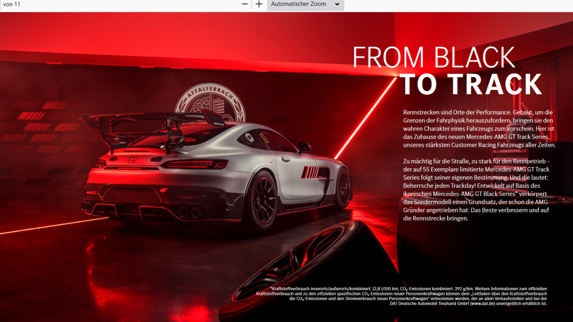Click the paragraph starting with 'Rennstrecken sind Orte'
This screenshot has height=322, width=573.
[479, 129]
